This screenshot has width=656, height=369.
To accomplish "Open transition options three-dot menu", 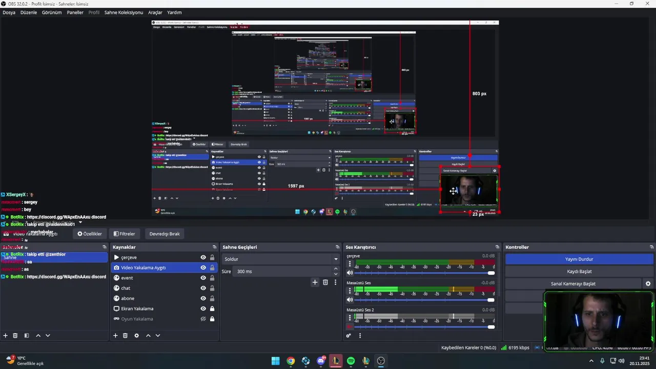I will click(x=336, y=282).
